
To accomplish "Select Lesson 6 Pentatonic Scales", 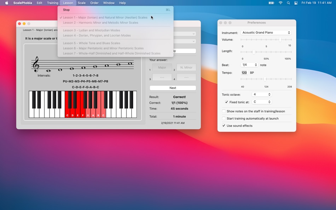I will (x=116, y=48).
